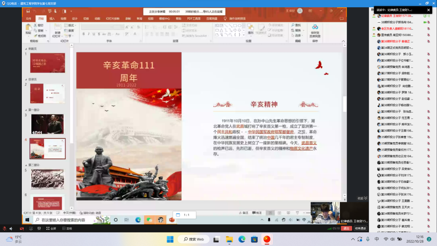Click the 结束通话 button
The width and height of the screenshot is (437, 246).
point(360,228)
